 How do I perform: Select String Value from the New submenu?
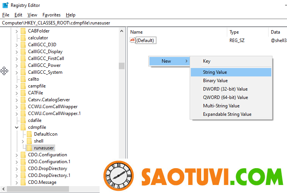[x=231, y=72]
